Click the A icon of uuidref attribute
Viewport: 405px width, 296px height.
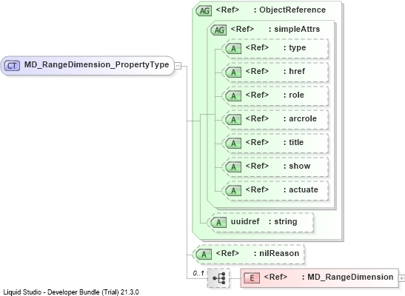point(218,223)
